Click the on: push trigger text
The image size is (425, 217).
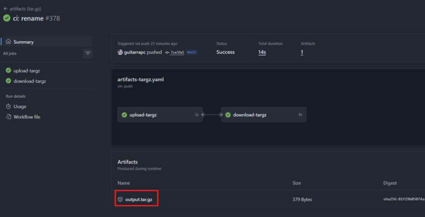125,86
